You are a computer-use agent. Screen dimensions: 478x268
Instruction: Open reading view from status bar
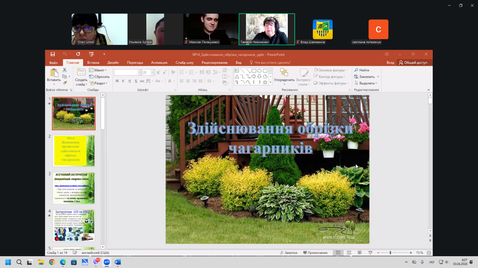[x=359, y=253]
